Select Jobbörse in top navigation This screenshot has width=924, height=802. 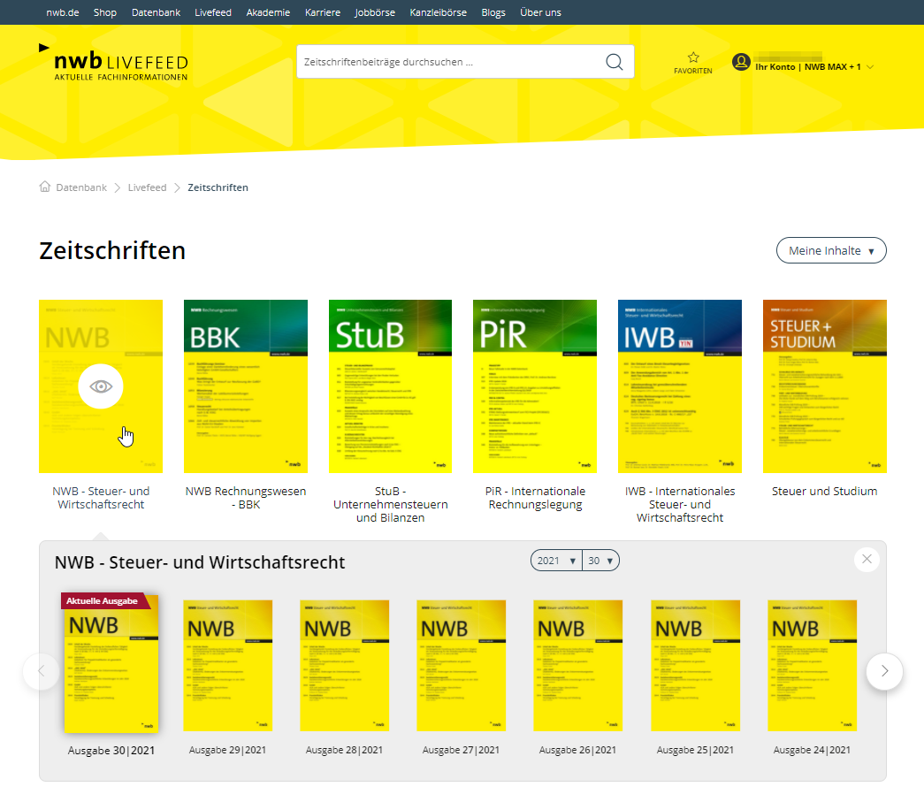pos(373,12)
